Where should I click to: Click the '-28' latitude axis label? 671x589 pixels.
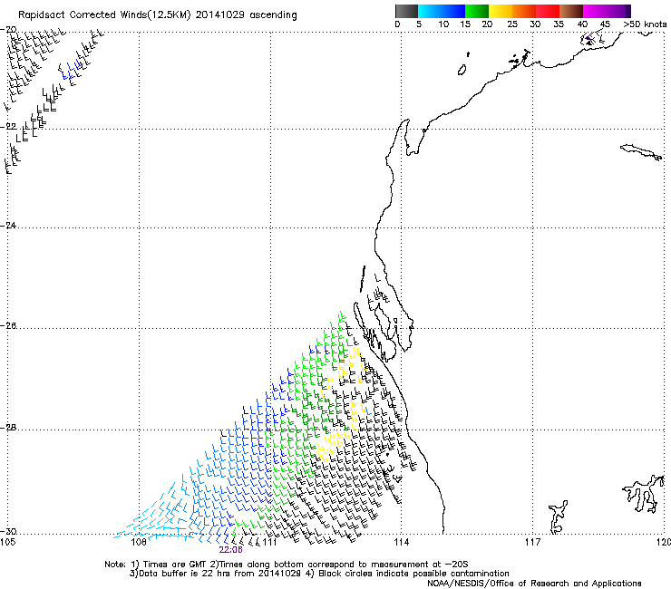point(8,428)
